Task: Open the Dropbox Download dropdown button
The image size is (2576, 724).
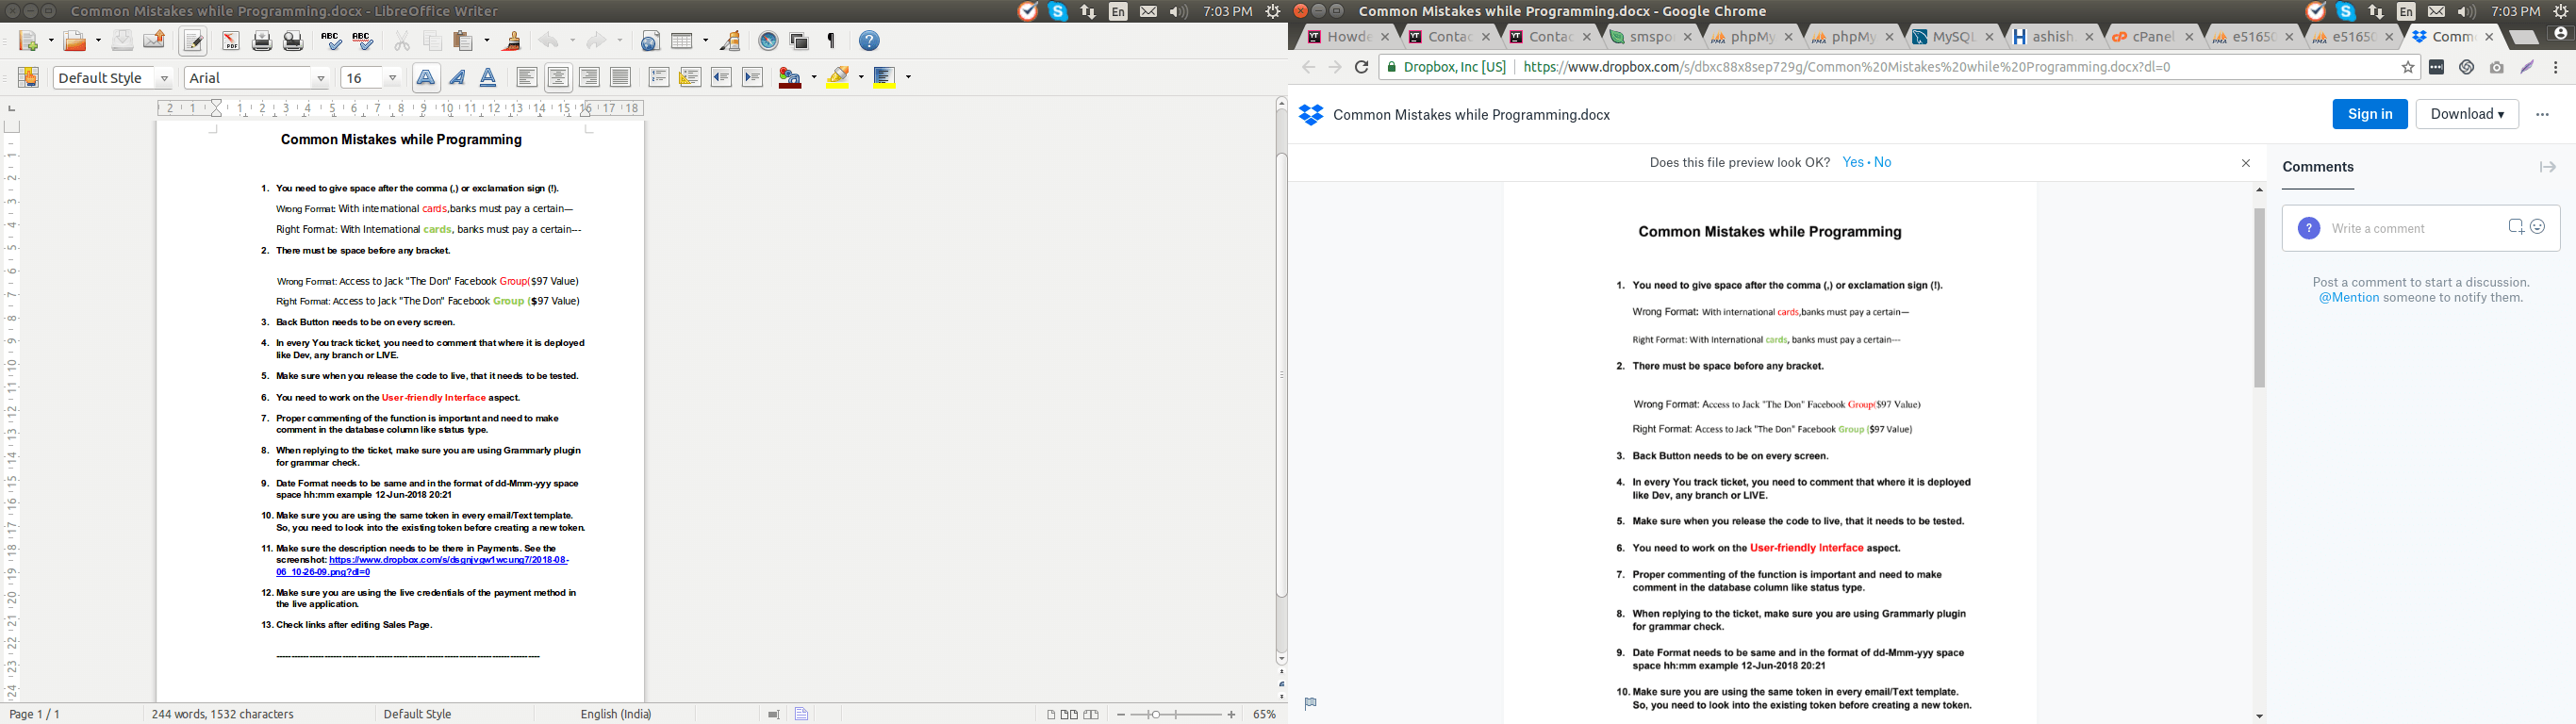Action: [x=2466, y=114]
